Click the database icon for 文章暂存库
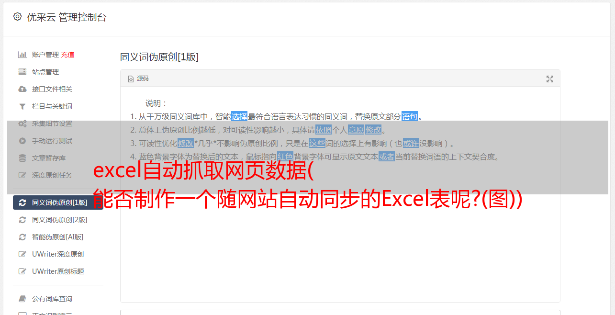This screenshot has width=615, height=315. pyautogui.click(x=22, y=158)
